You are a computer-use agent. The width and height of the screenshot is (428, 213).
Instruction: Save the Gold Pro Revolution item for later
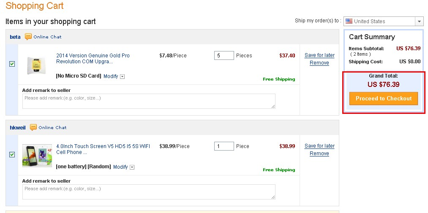[x=319, y=55]
